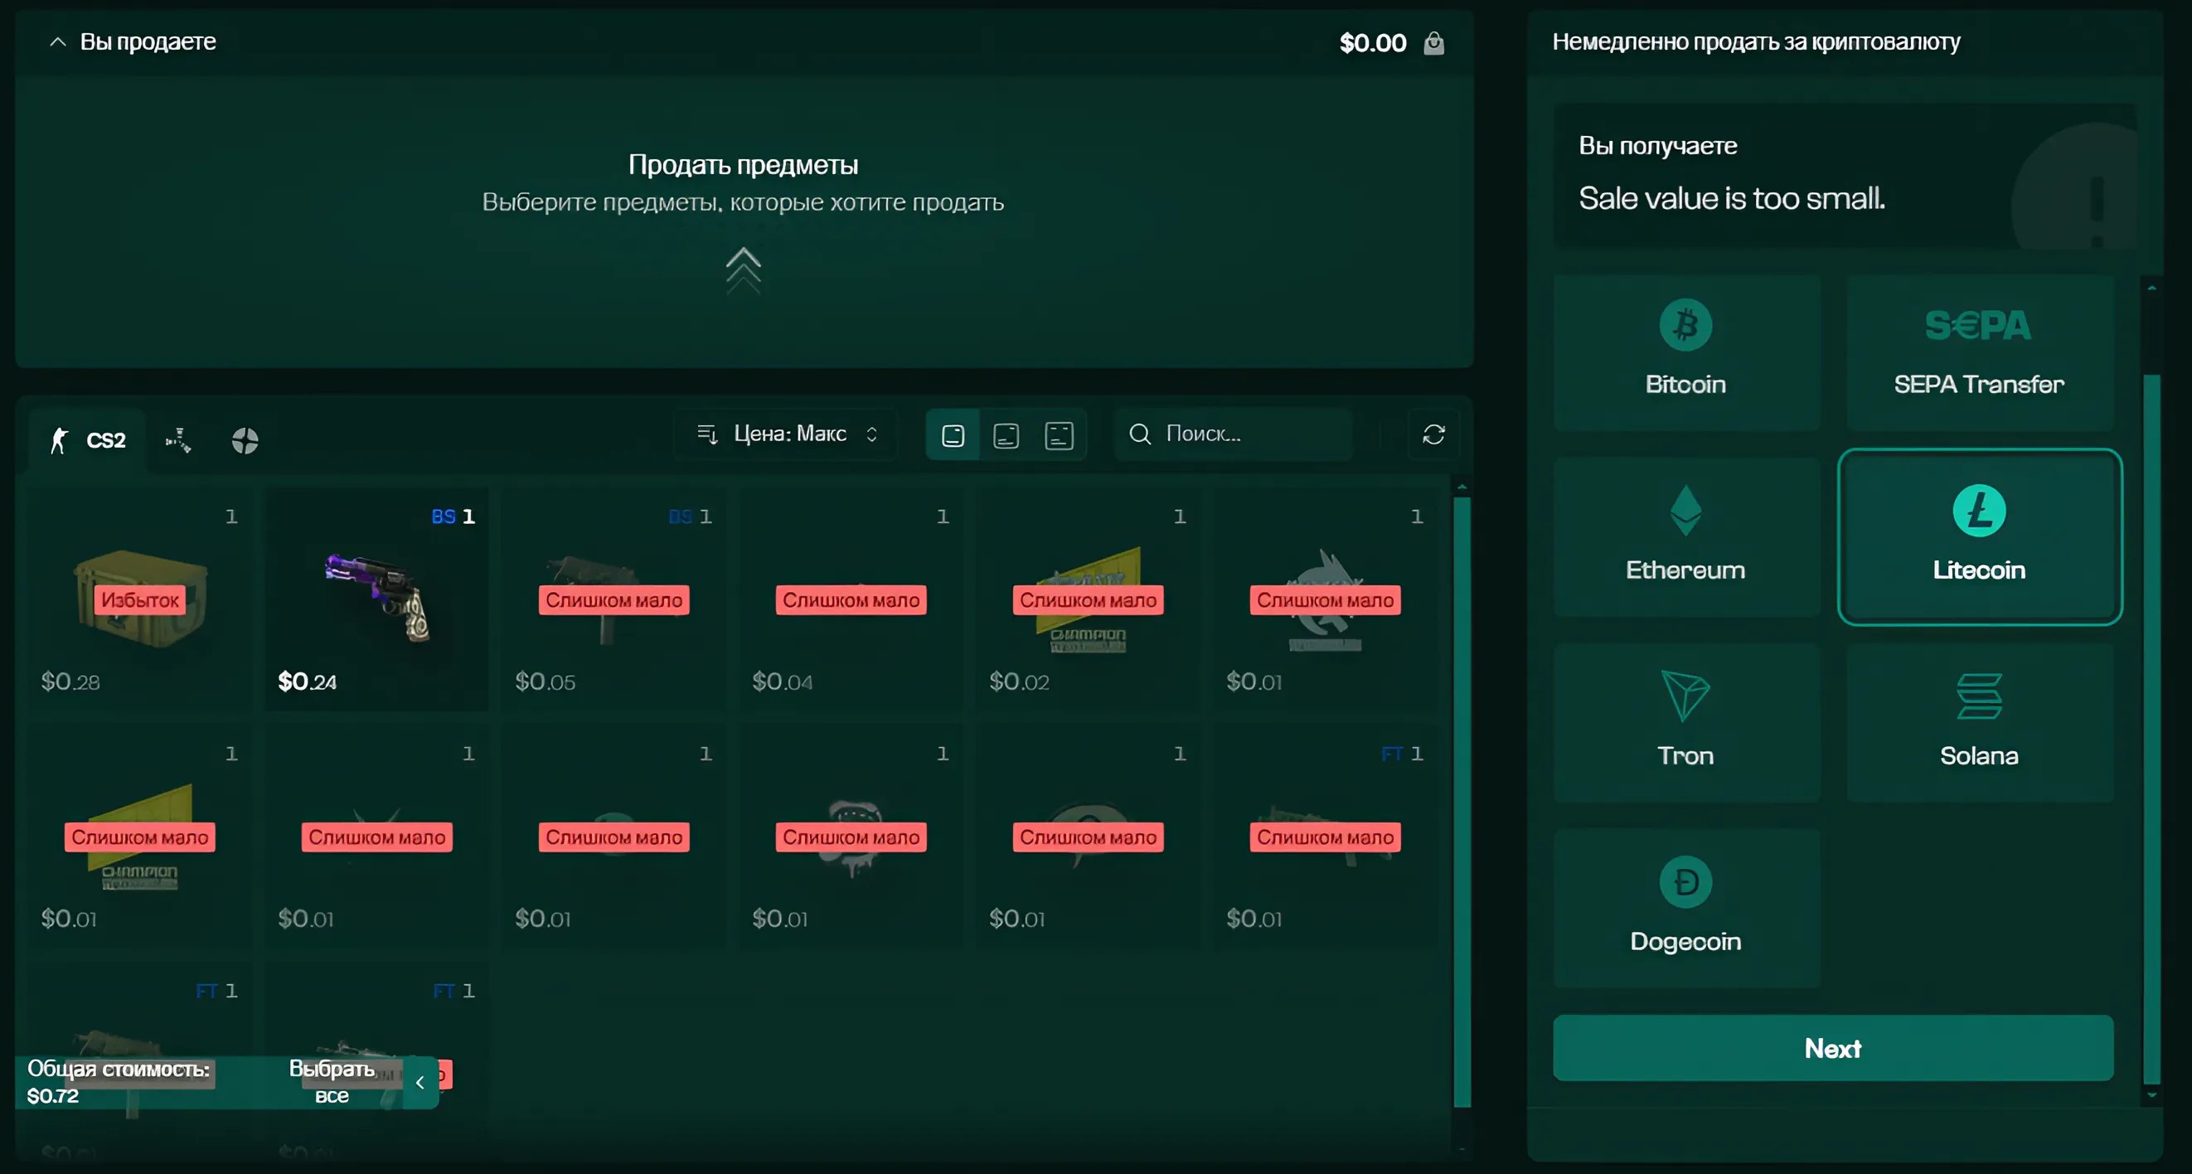Switch to the CS2 inventory tab
Screen dimensions: 2192x1174
89,439
